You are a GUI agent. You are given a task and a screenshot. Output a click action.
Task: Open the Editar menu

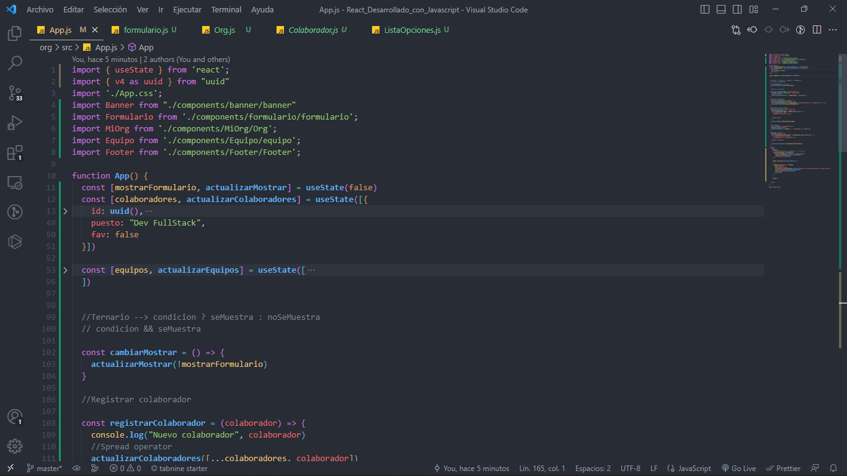coord(74,9)
